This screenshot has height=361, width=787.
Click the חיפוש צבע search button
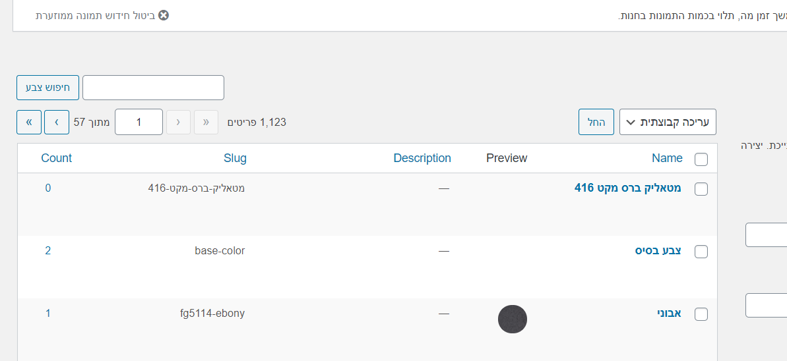pyautogui.click(x=47, y=88)
